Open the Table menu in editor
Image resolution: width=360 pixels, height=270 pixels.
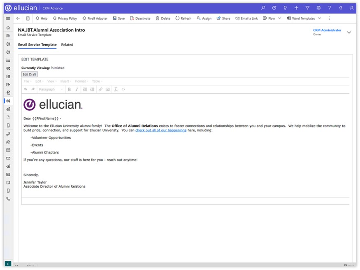pyautogui.click(x=97, y=81)
